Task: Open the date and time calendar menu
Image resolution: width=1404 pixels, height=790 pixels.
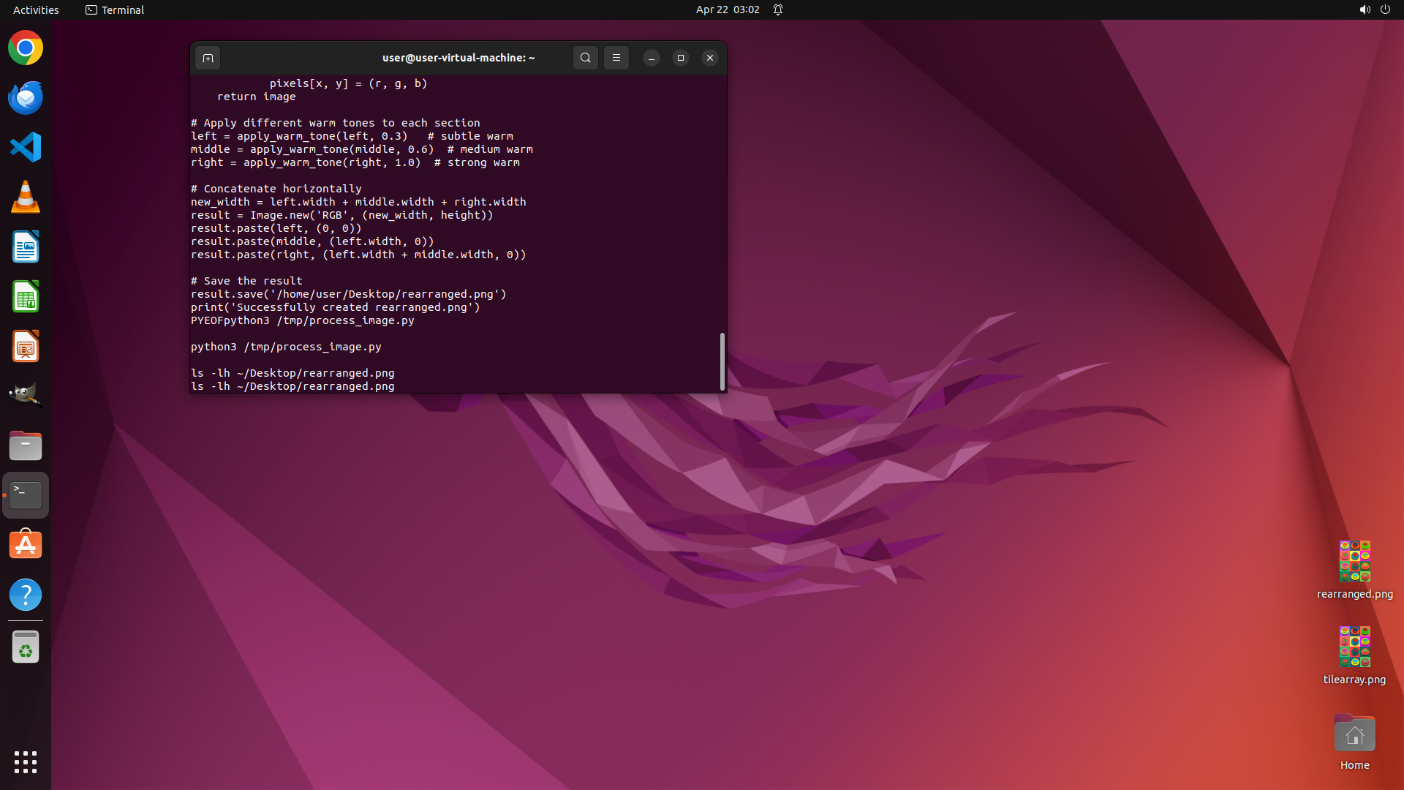Action: (x=727, y=10)
